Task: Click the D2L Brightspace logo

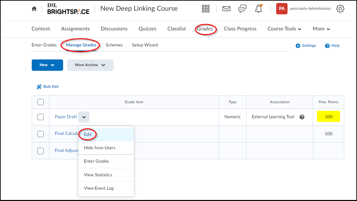Action: click(x=68, y=9)
